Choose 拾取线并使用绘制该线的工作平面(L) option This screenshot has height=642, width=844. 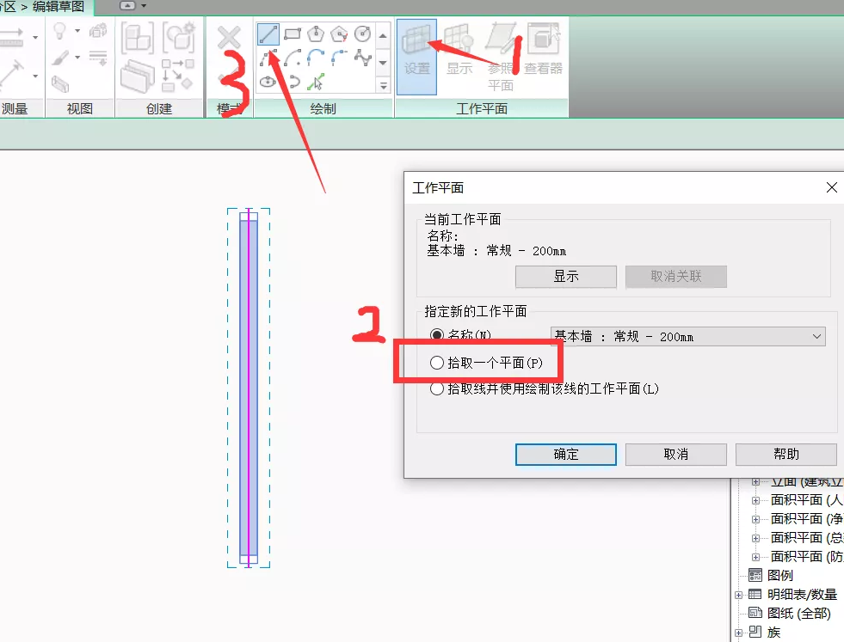(x=437, y=388)
